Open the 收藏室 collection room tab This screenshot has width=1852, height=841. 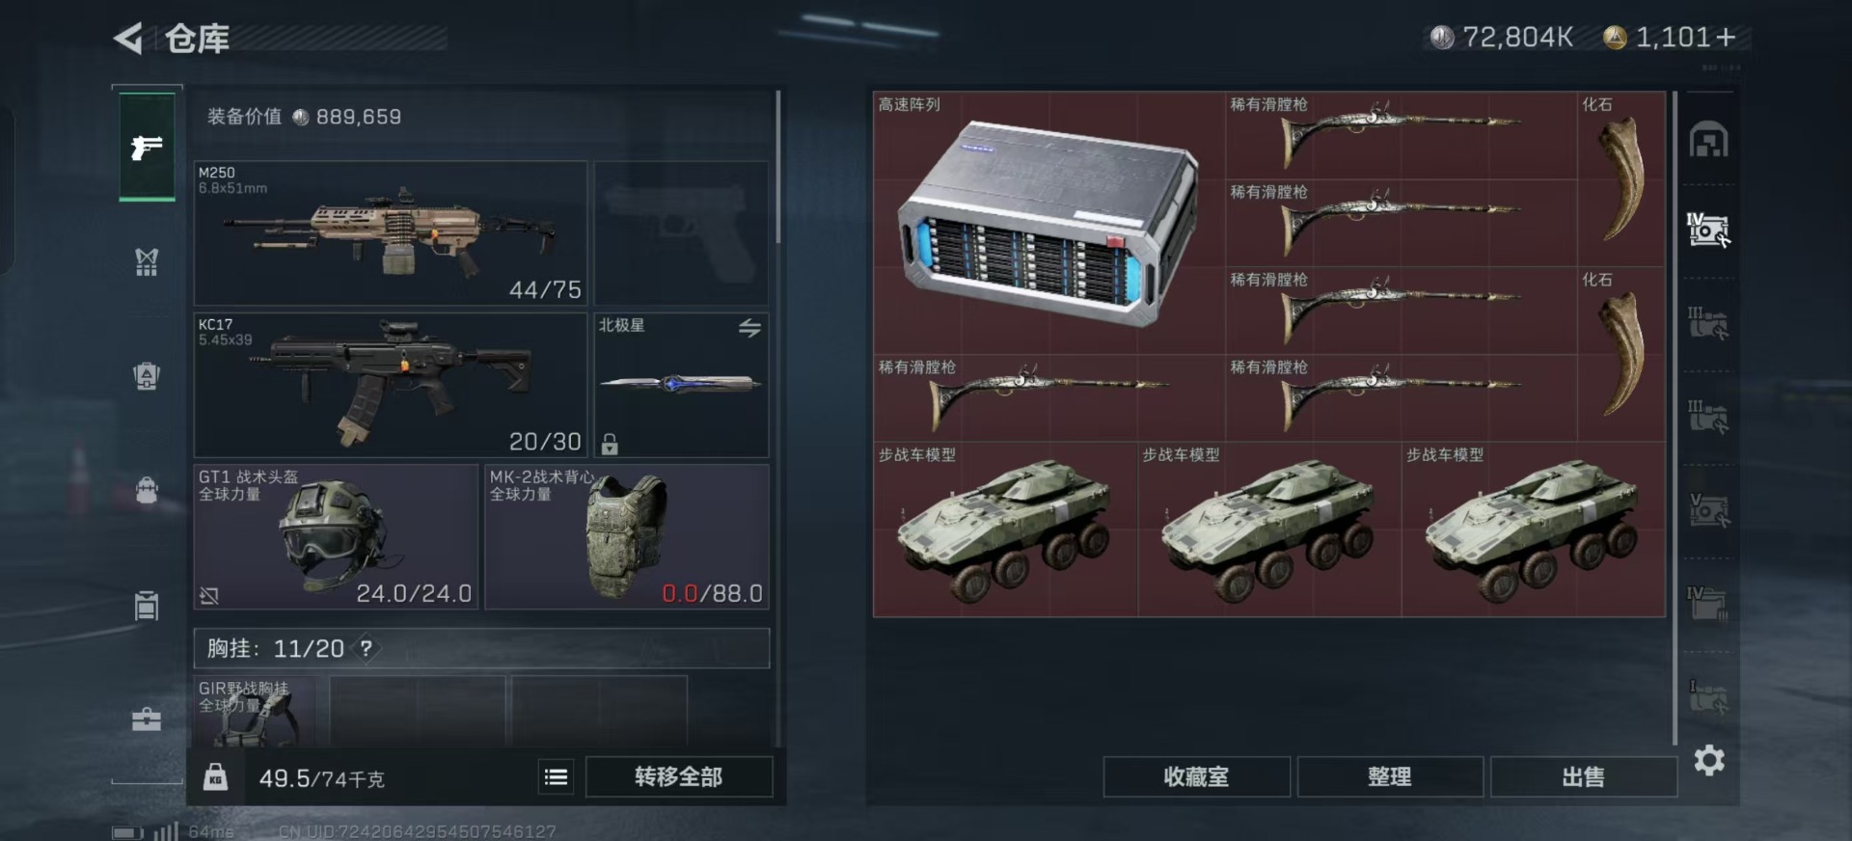1196,777
